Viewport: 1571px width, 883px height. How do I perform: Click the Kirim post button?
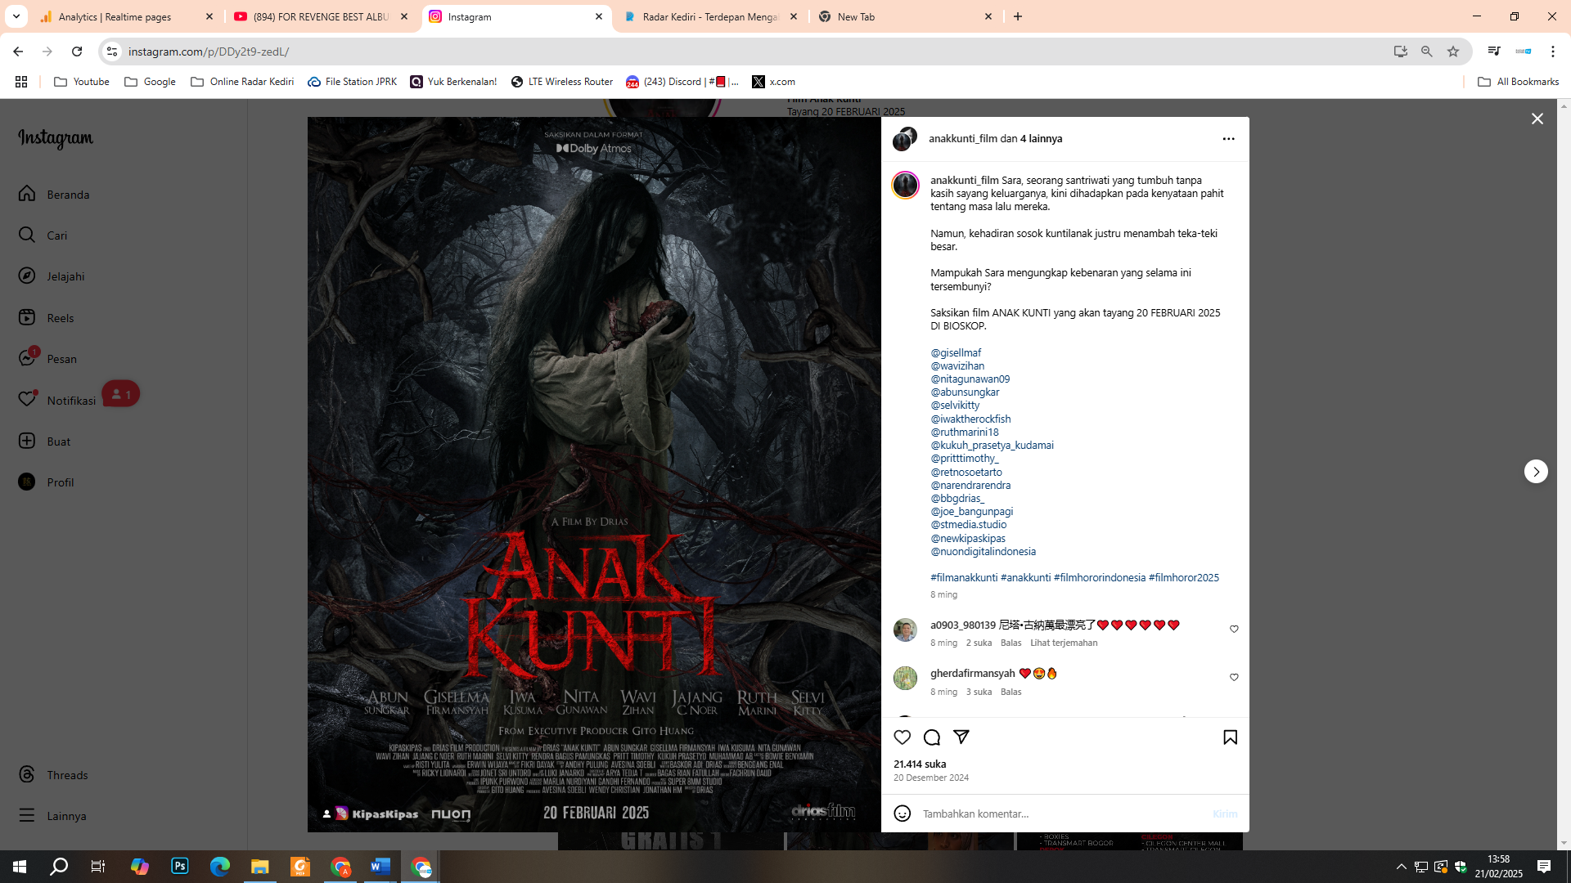coord(1225,814)
